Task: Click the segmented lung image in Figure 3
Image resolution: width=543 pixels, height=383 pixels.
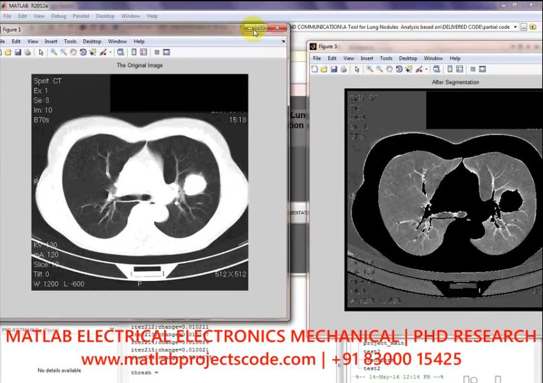Action: point(443,200)
